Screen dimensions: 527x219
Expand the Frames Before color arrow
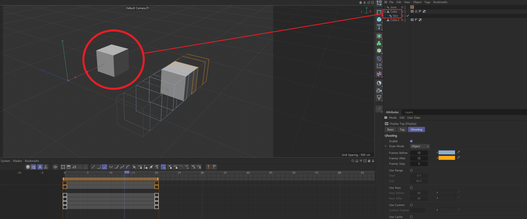tap(437, 152)
